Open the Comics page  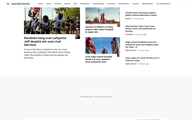(135, 4)
